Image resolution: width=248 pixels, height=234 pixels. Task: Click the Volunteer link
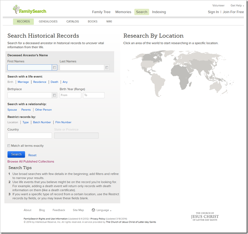(218, 5)
